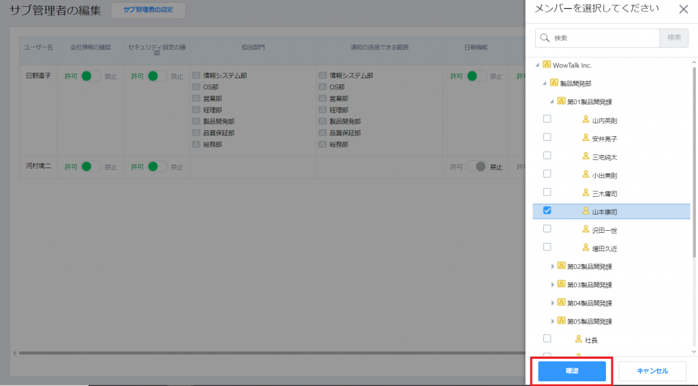698x386 pixels.
Task: Close the member selection panel
Action: pyautogui.click(x=683, y=9)
